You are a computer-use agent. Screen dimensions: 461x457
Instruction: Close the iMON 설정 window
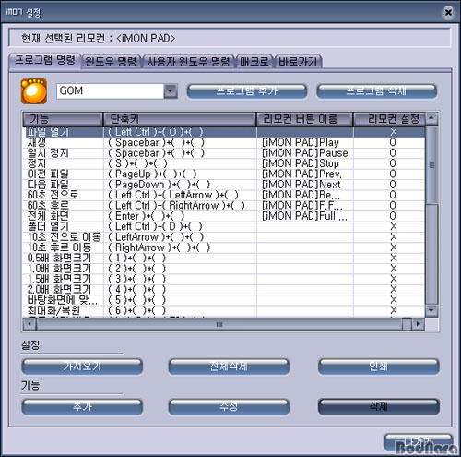pos(448,12)
